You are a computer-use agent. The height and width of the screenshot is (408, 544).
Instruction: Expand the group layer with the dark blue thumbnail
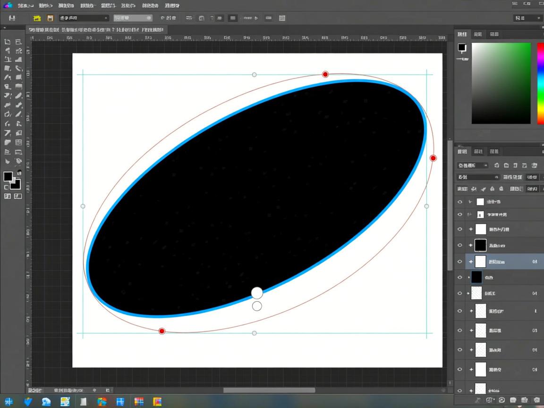(x=468, y=277)
